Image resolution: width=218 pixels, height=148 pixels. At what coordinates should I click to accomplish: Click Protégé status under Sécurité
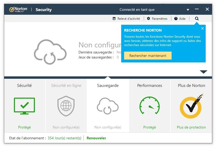(24, 127)
